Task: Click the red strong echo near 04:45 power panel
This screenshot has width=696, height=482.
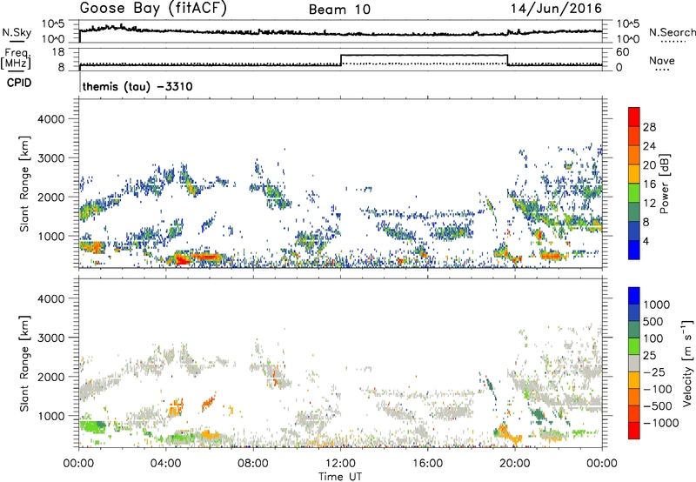Action: (181, 260)
